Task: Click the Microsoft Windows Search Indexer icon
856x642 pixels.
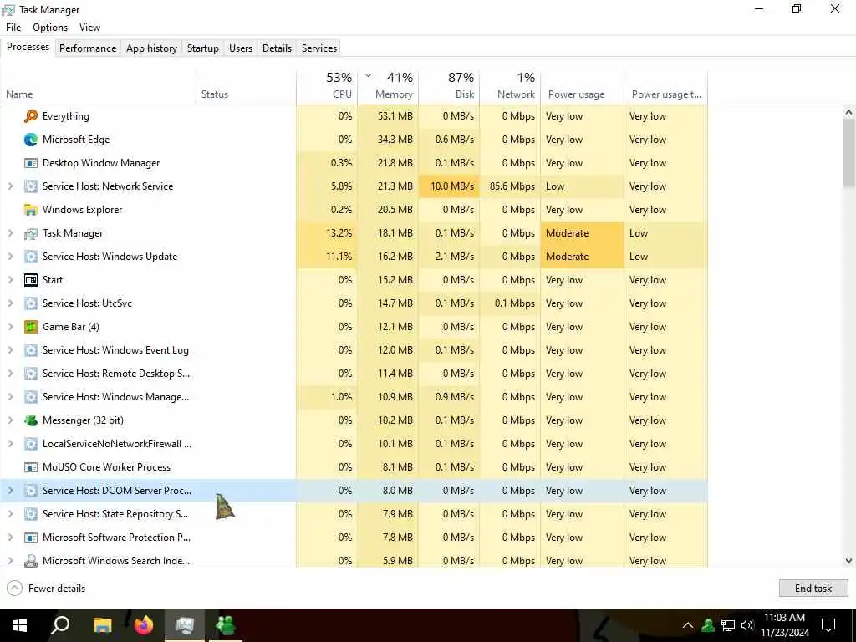Action: 31,561
